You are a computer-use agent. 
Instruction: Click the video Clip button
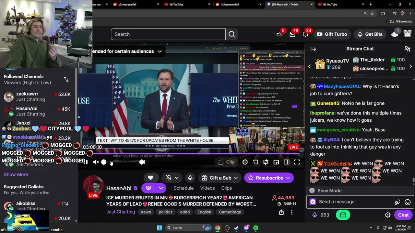click(x=226, y=162)
